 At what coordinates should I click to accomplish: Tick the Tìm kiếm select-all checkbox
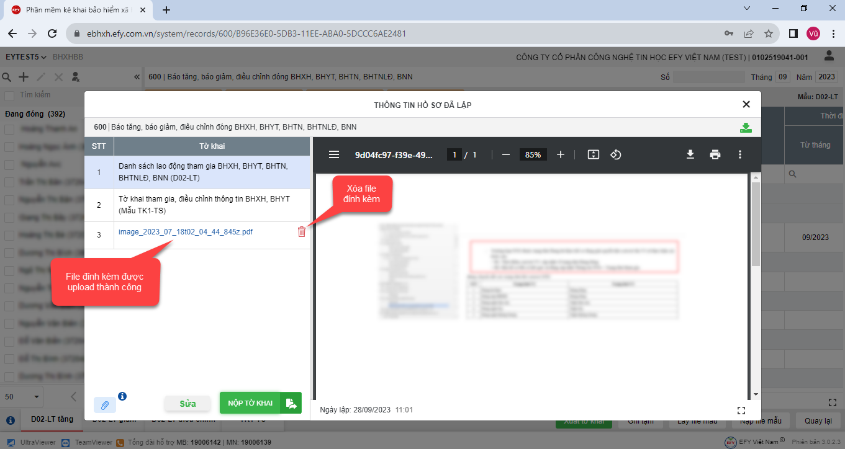[9, 96]
